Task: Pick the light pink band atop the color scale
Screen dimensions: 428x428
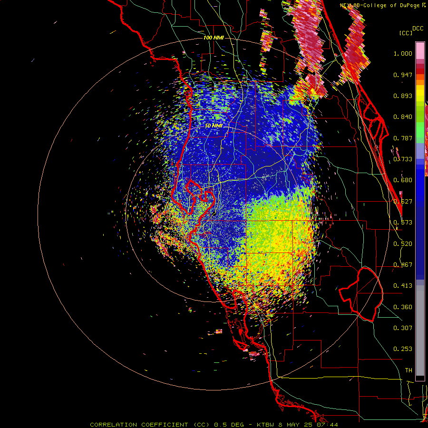Action: click(420, 51)
